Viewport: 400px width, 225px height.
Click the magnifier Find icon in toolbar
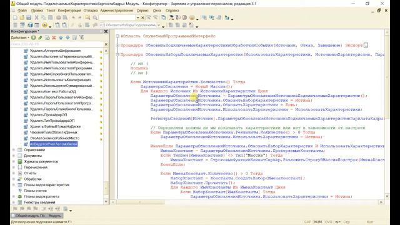click(95, 17)
